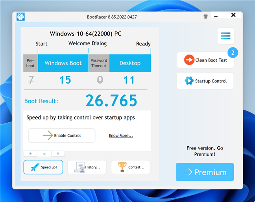Click the Desktop phase block
Screen dimensions: 255x202
point(130,63)
